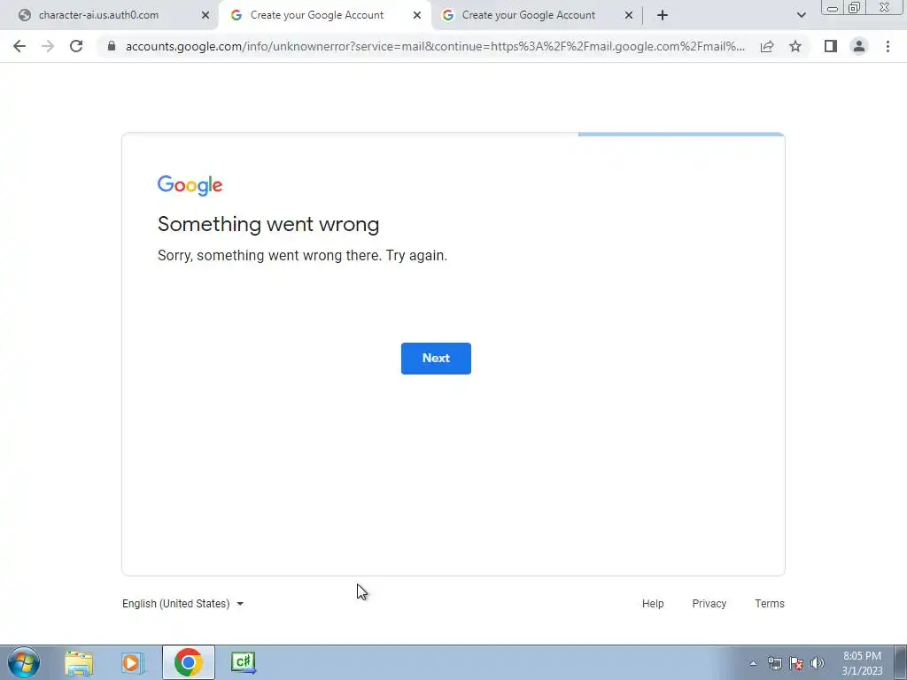This screenshot has height=680, width=907.
Task: Click the address bar URL field
Action: pyautogui.click(x=434, y=46)
